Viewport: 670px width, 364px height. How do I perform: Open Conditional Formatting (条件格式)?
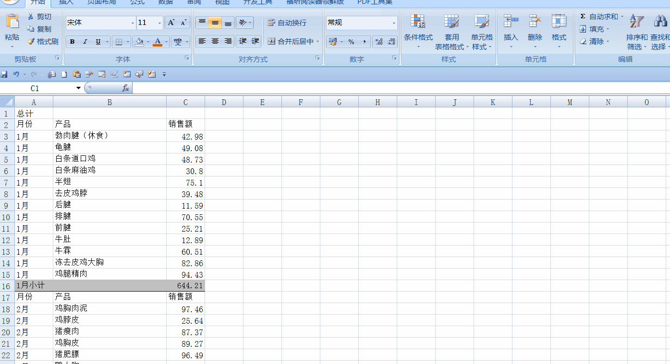pyautogui.click(x=418, y=32)
